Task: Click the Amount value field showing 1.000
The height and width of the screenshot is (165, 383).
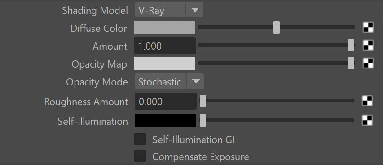Action: 165,46
